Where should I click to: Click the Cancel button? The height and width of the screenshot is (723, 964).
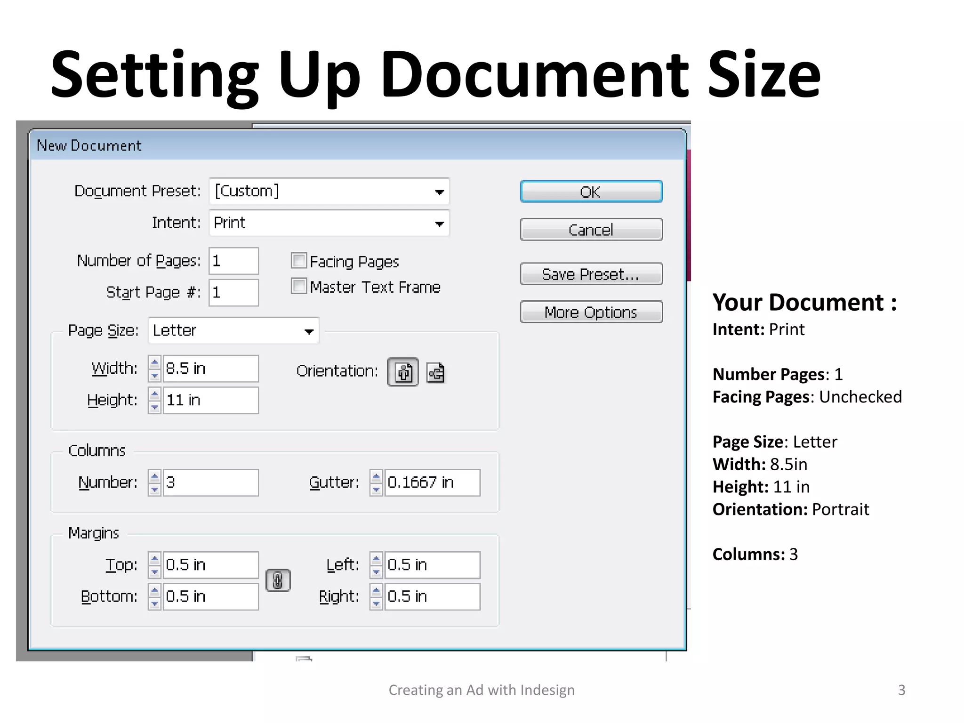click(591, 229)
